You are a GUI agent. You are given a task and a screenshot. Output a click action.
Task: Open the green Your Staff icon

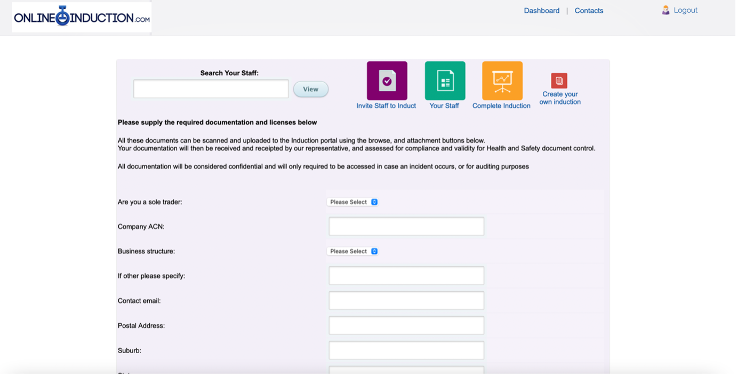click(445, 81)
